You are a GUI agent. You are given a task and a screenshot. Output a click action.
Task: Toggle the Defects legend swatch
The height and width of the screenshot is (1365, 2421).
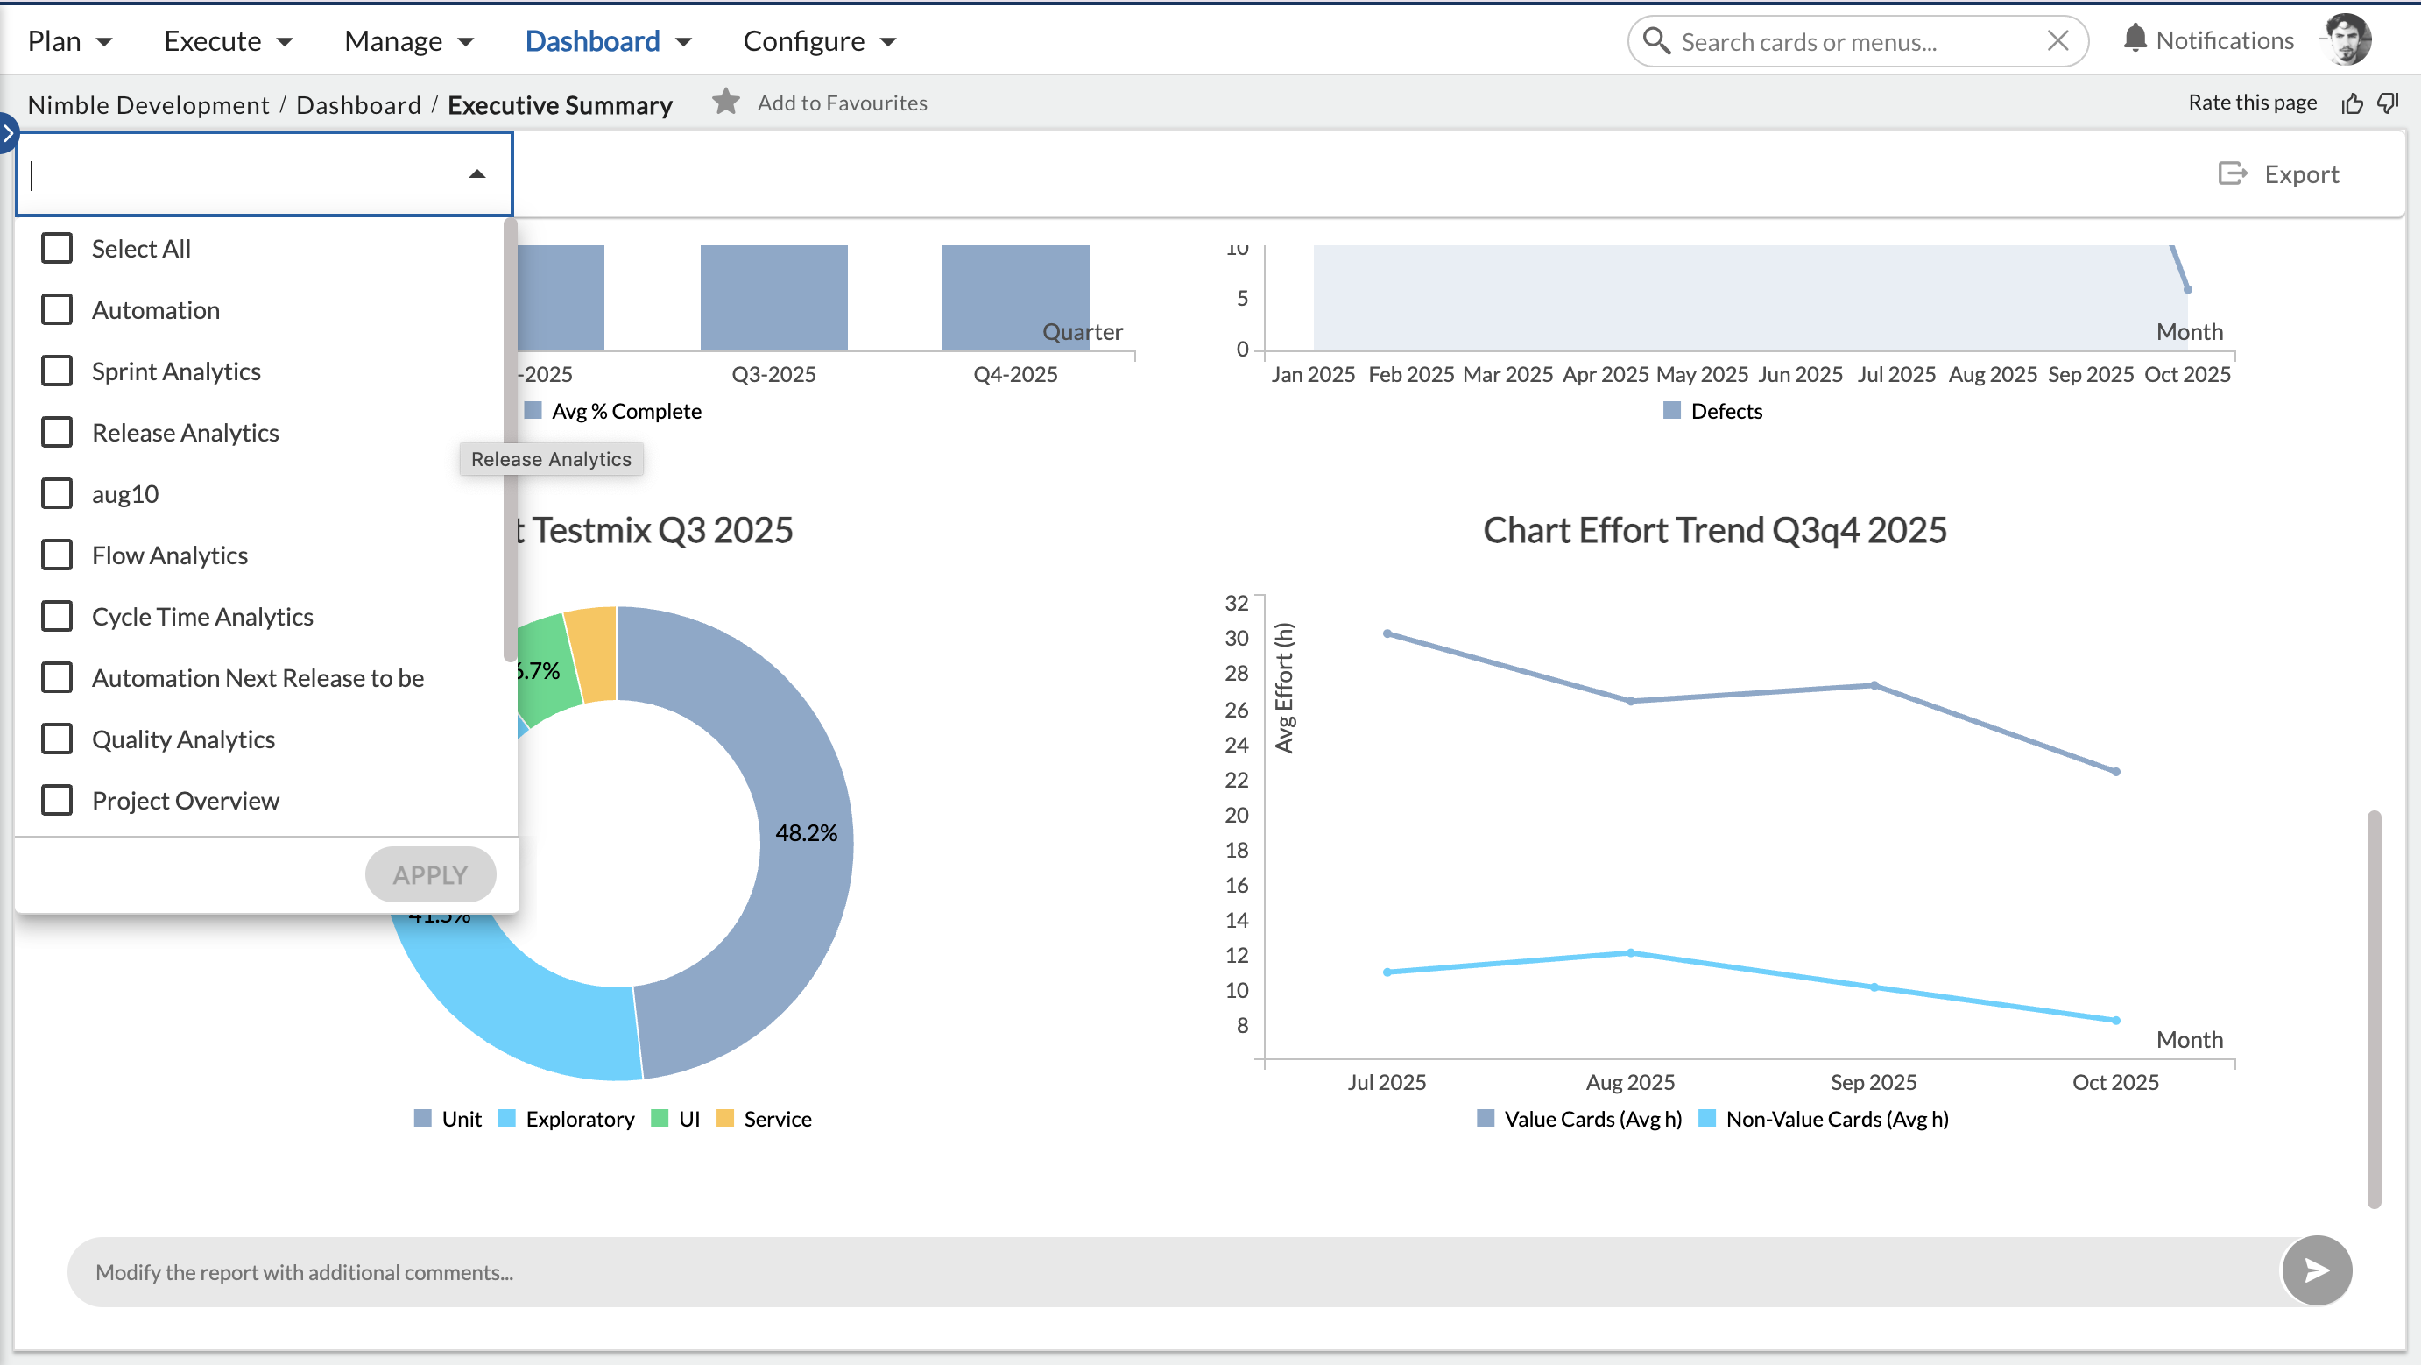coord(1672,411)
